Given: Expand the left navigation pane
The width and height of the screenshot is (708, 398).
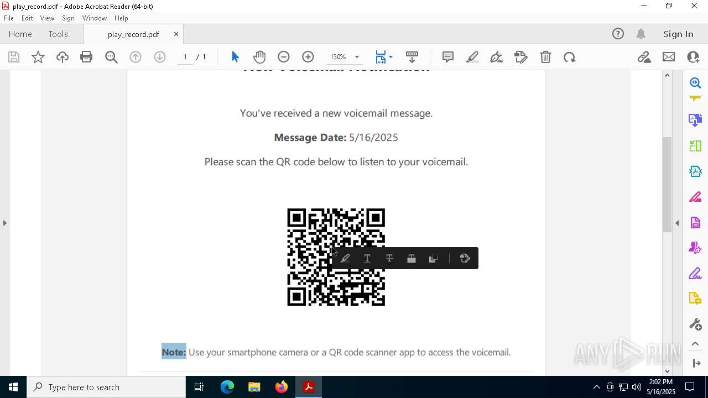Looking at the screenshot, I should pyautogui.click(x=4, y=223).
